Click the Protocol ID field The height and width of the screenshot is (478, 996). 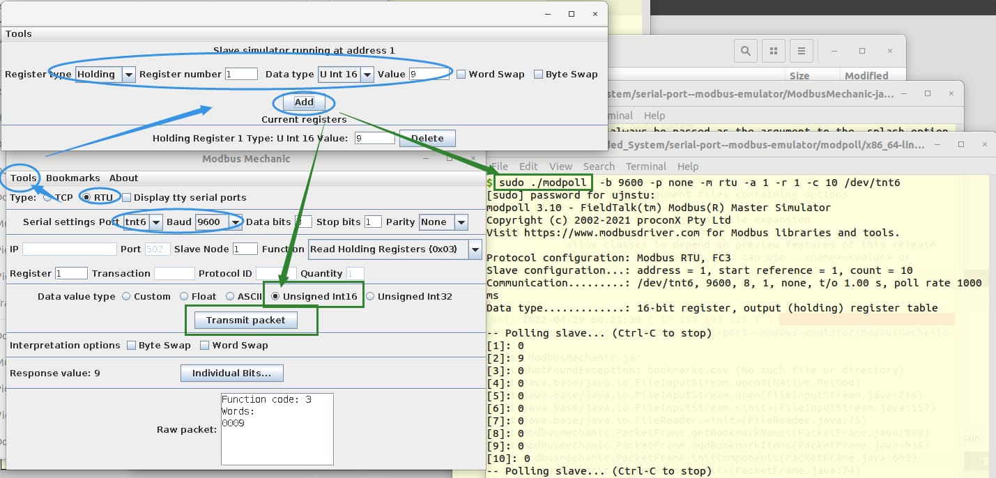(276, 273)
